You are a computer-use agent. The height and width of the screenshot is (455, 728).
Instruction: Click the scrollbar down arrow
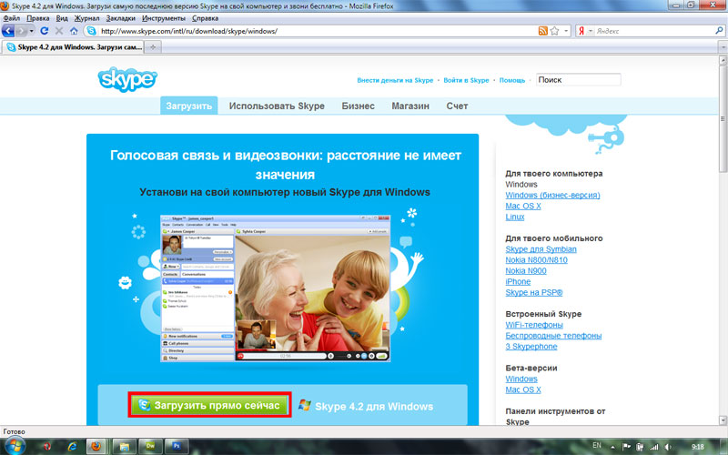[x=723, y=420]
